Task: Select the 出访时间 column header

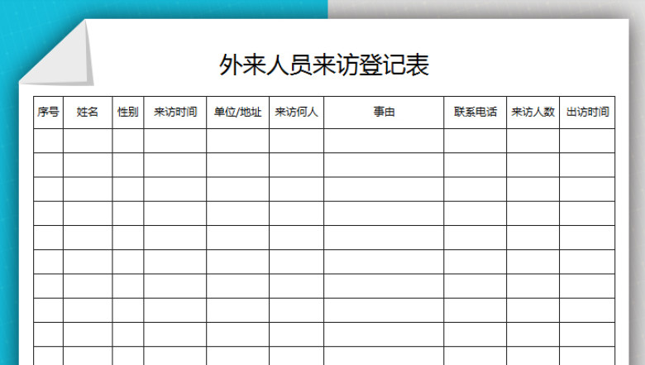Action: (x=587, y=113)
